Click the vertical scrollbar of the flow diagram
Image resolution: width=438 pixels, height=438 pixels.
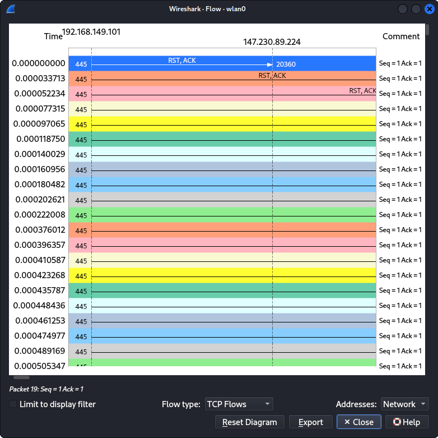427,30
